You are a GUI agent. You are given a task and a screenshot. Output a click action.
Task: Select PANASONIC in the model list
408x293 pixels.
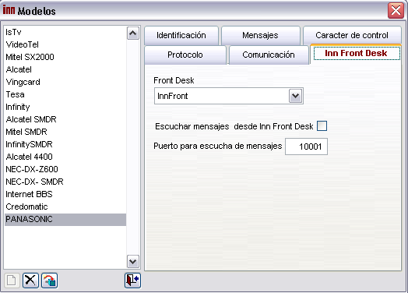[65, 220]
